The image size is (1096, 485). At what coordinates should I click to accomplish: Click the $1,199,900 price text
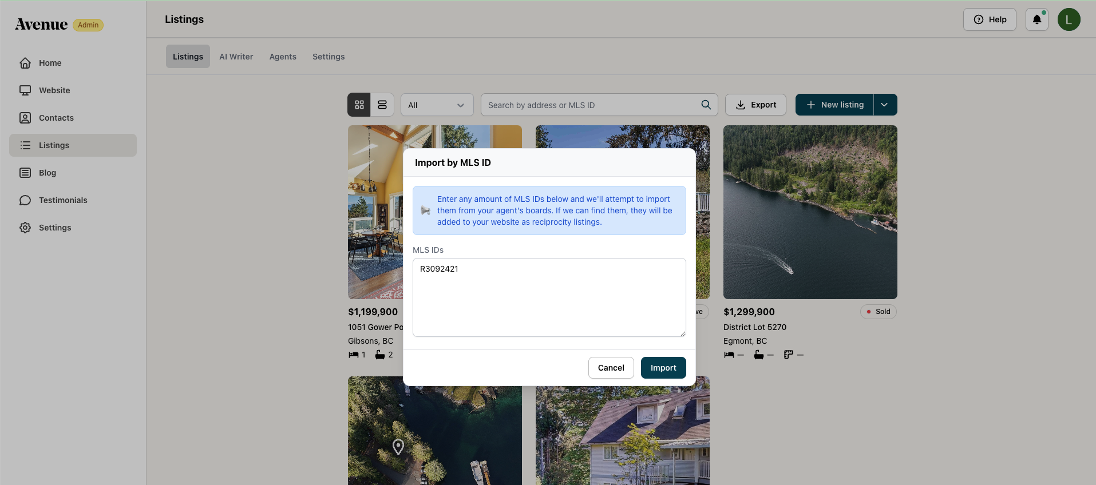point(373,312)
